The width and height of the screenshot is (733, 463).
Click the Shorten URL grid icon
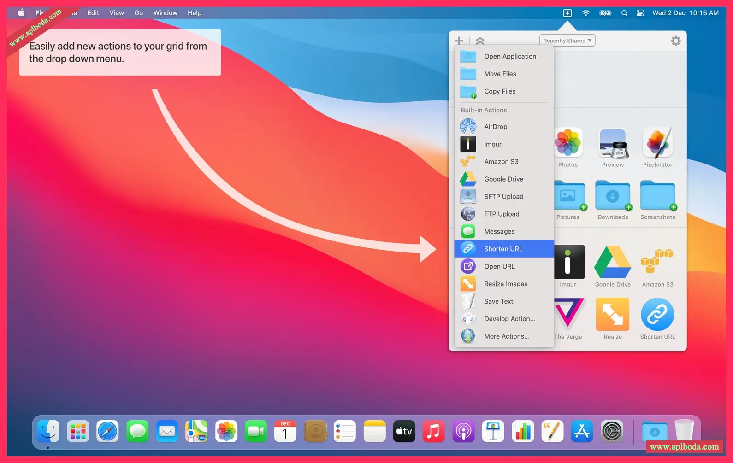click(657, 315)
